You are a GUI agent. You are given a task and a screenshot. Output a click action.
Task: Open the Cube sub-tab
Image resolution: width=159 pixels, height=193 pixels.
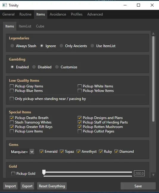click(x=40, y=26)
